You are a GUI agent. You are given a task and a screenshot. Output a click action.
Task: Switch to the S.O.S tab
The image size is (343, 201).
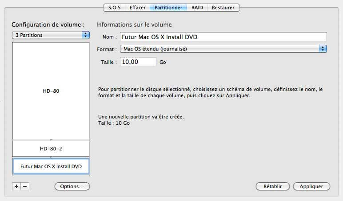pyautogui.click(x=115, y=8)
